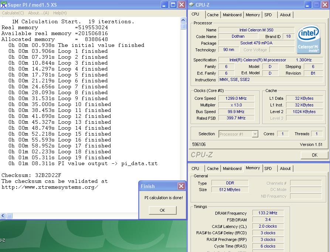Viewport: 330px width, 252px height.
Task: Switch to Memory tab in top CPU-Z window
Action: click(x=253, y=15)
